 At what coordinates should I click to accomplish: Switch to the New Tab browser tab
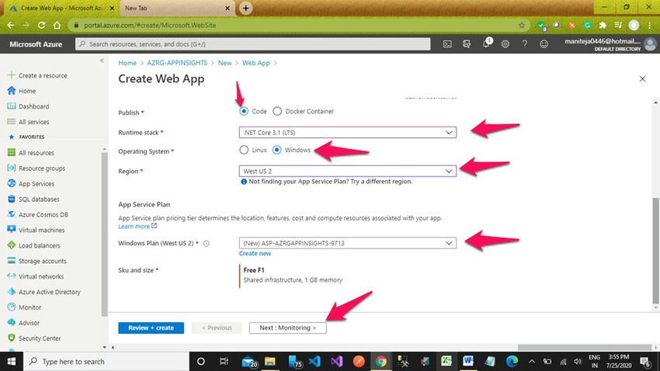pyautogui.click(x=177, y=8)
